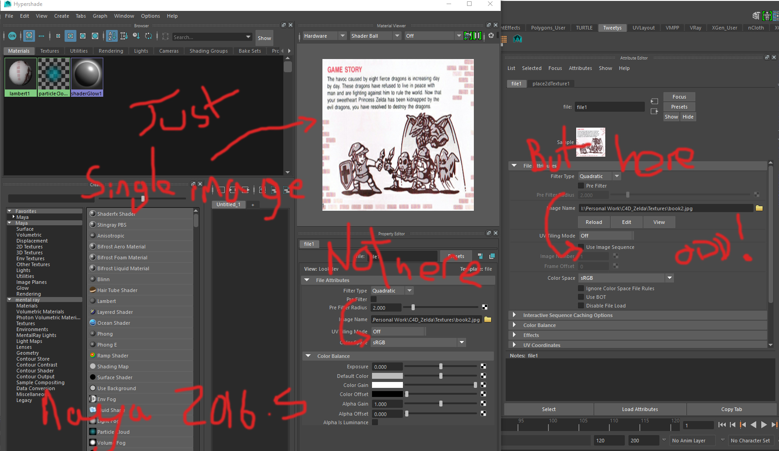
Task: Enable Disable File Load checkbox
Action: click(x=581, y=306)
